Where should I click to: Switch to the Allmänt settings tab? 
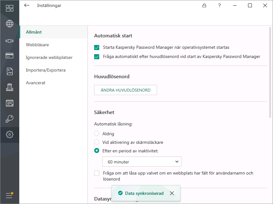click(54, 32)
